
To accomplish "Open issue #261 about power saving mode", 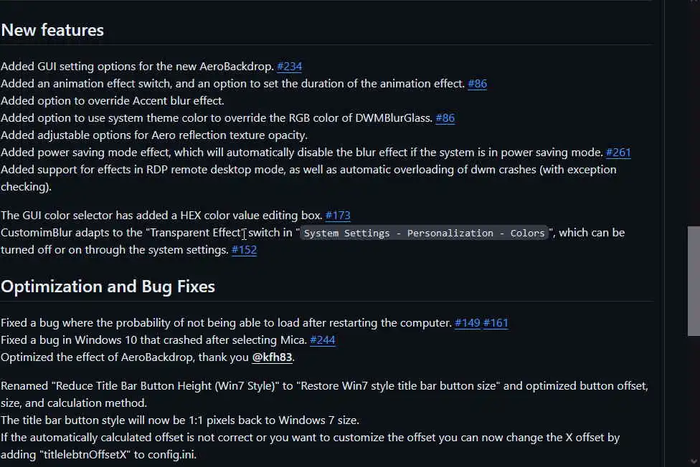I will [x=618, y=153].
